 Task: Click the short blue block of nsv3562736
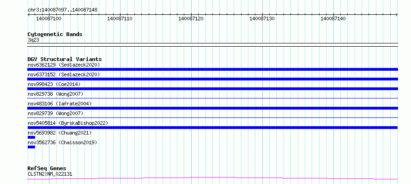(31, 147)
